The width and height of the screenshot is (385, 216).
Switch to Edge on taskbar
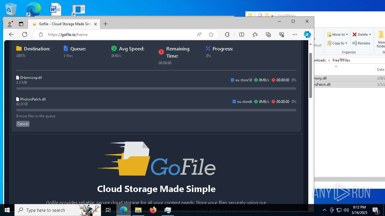[124, 210]
